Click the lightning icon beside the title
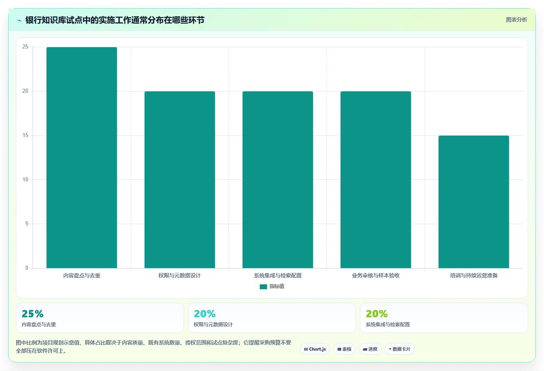Screen dimensions: 544x371 pyautogui.click(x=19, y=20)
